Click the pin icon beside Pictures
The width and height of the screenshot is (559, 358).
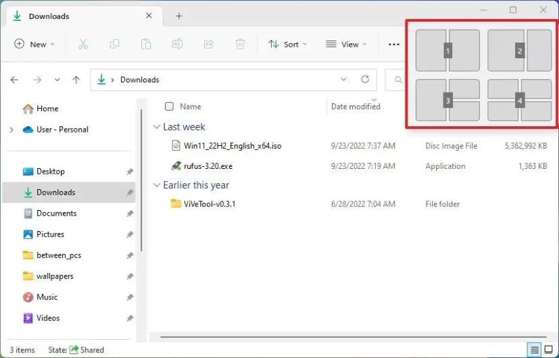click(130, 234)
